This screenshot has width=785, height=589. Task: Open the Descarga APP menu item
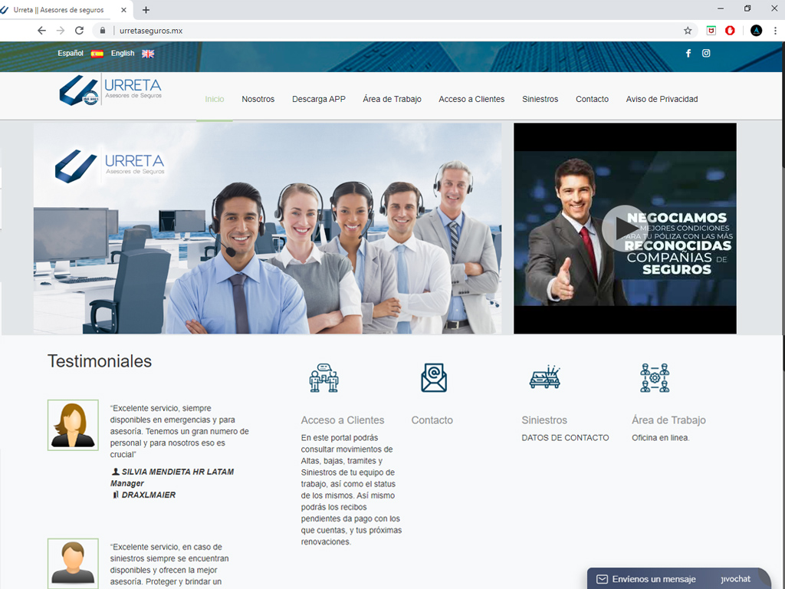(x=318, y=99)
